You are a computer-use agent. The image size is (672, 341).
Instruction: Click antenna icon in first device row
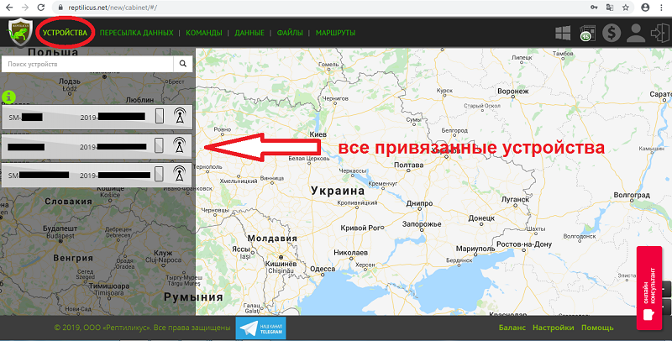tap(180, 115)
